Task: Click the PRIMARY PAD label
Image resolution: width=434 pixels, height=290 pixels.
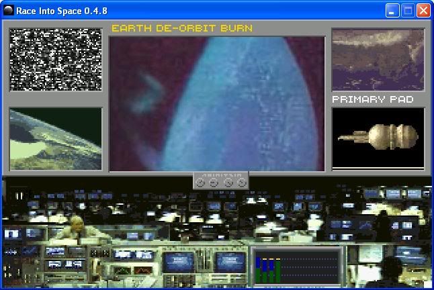Action: pyautogui.click(x=373, y=99)
